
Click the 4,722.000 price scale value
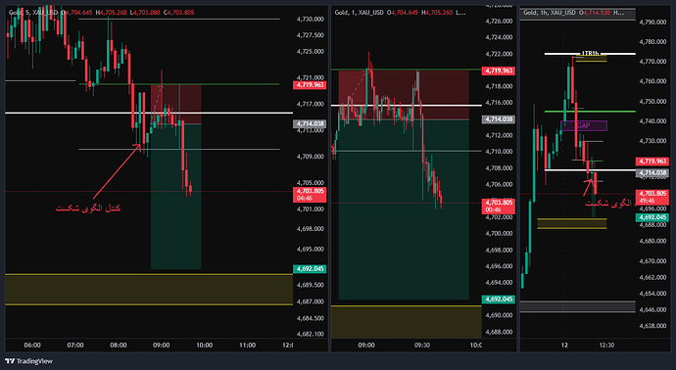pyautogui.click(x=500, y=54)
